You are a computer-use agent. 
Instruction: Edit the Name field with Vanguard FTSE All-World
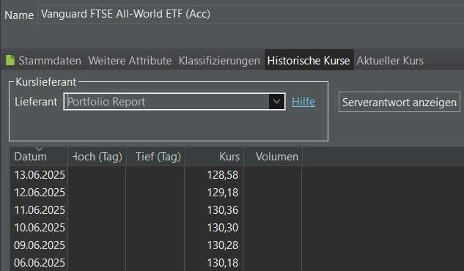(251, 14)
